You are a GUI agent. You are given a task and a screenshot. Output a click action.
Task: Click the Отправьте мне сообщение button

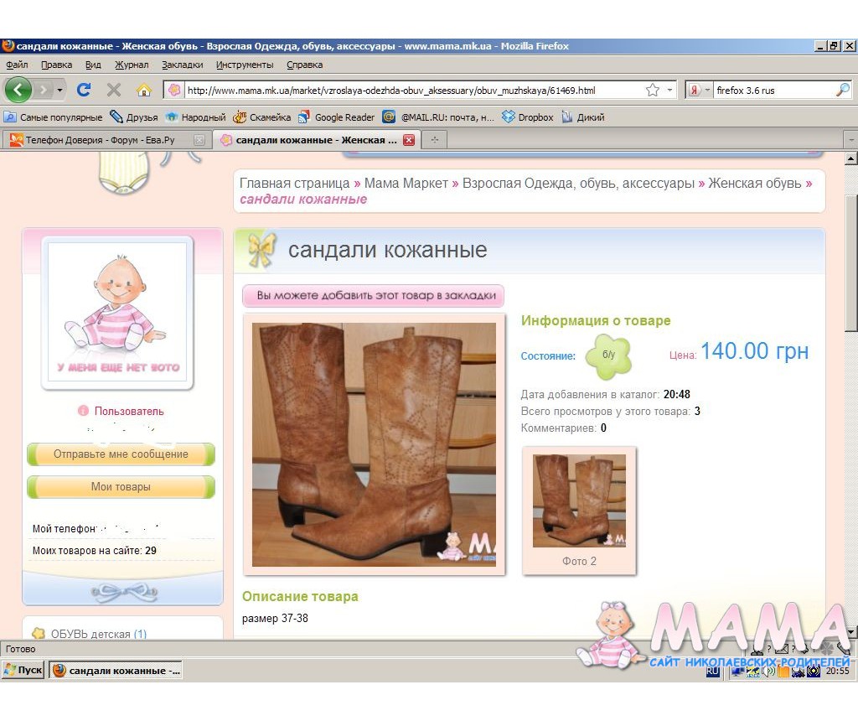pos(121,454)
